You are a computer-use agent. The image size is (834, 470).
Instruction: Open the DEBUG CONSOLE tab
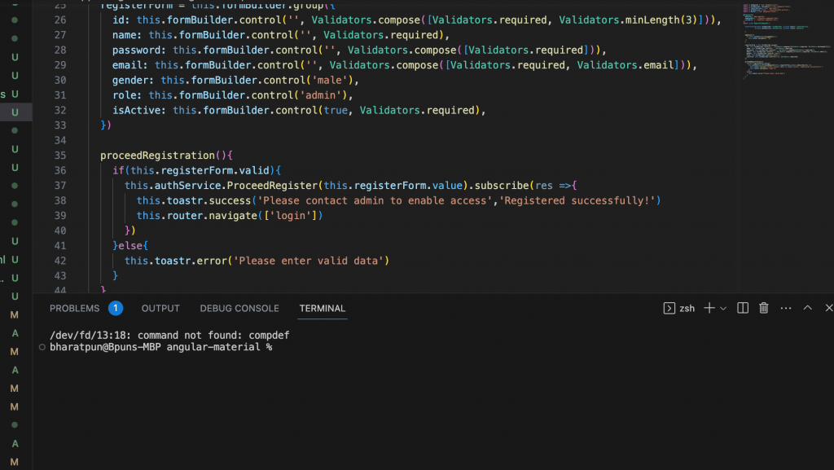tap(239, 308)
